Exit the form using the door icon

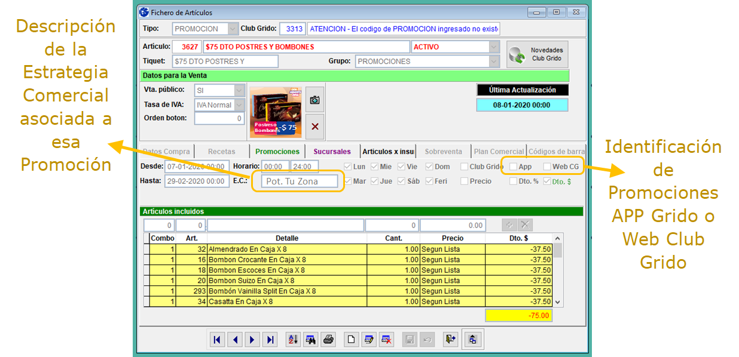click(x=450, y=340)
